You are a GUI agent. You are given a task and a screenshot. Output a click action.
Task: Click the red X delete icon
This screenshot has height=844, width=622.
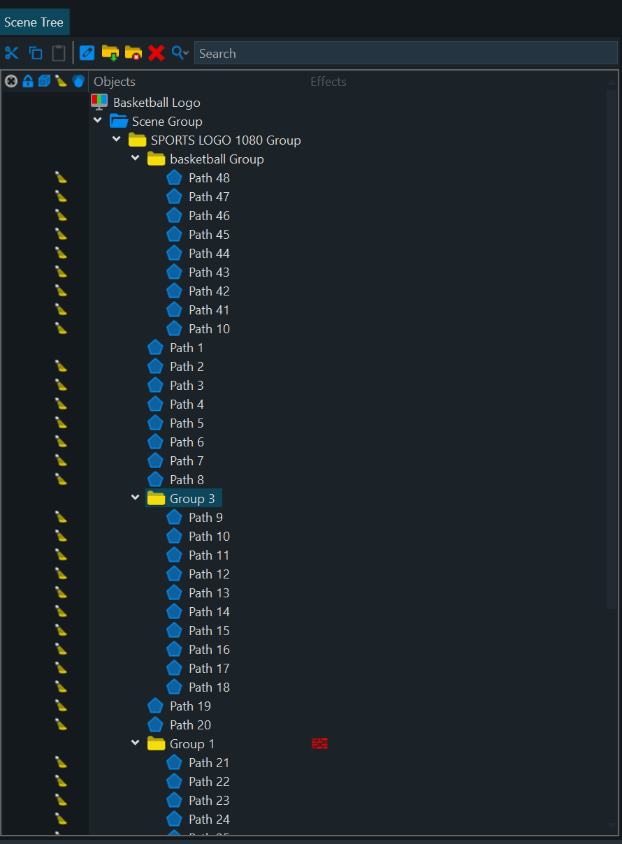tap(157, 53)
